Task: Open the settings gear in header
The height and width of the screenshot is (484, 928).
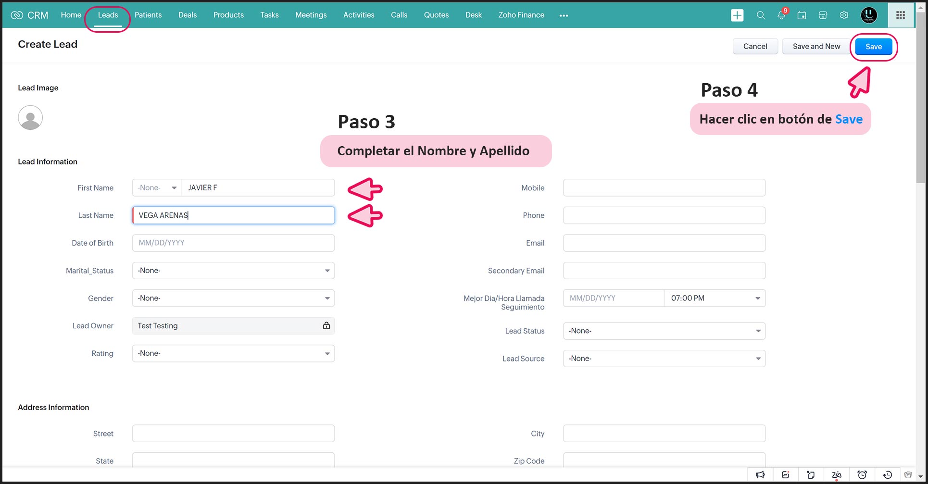Action: point(844,15)
